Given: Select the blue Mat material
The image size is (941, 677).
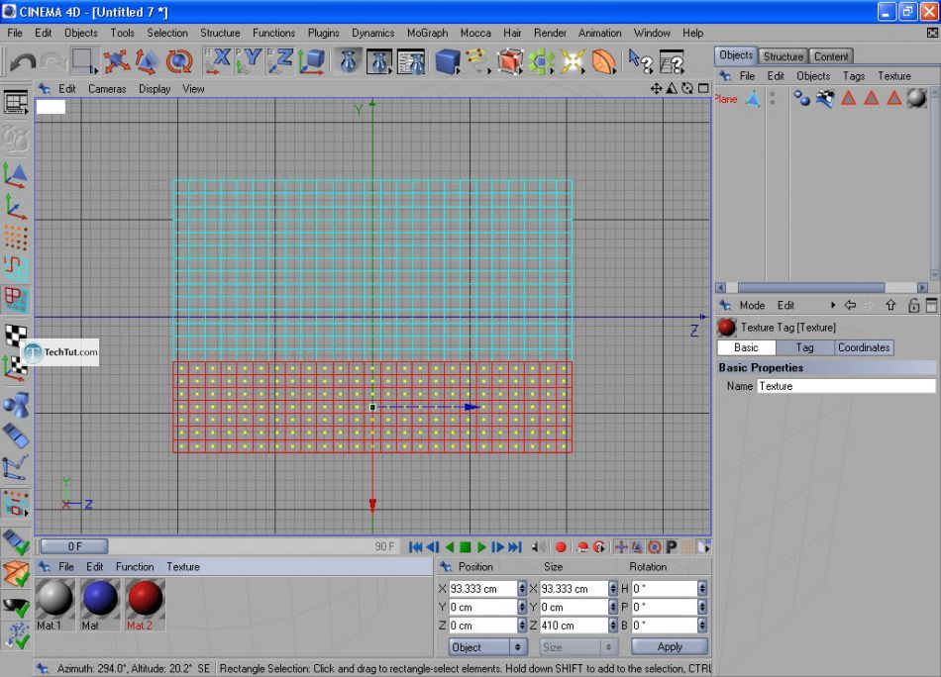Looking at the screenshot, I should [100, 605].
